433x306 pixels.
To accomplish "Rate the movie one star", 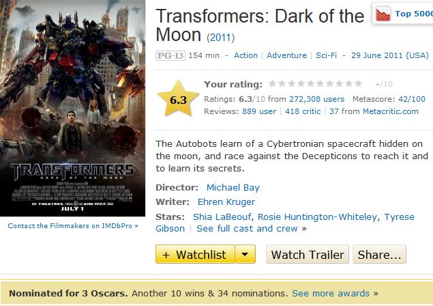I will [x=273, y=84].
